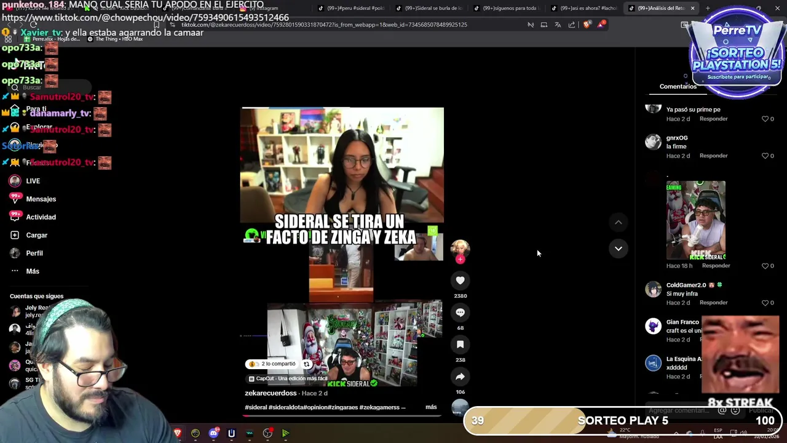Viewport: 787px width, 443px height.
Task: Click the weather widget in taskbar
Action: pos(633,433)
